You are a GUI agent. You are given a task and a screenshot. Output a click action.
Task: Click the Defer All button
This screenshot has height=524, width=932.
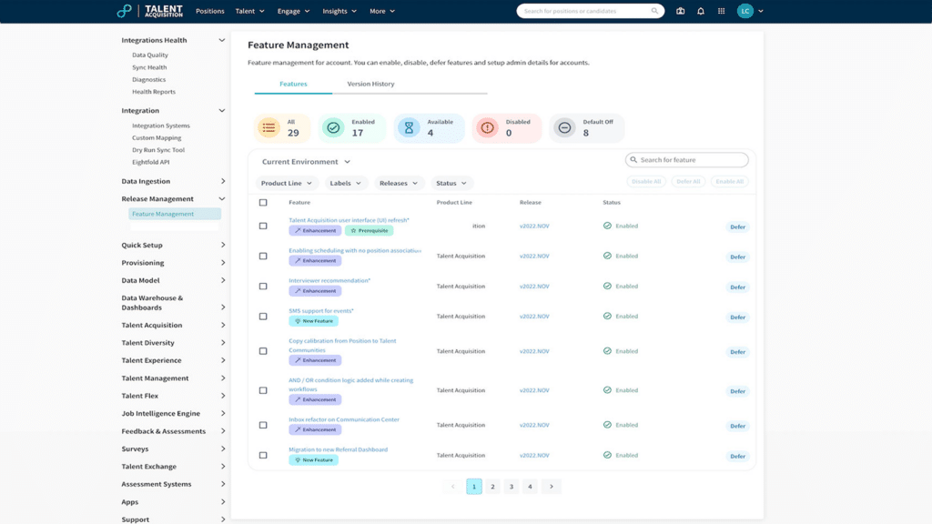pos(688,181)
